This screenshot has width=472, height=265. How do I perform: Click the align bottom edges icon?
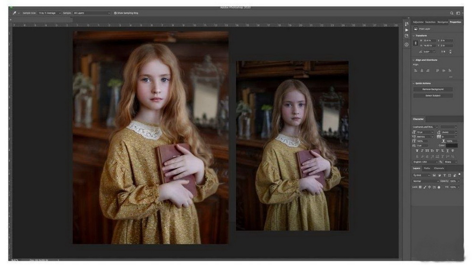tap(450, 70)
